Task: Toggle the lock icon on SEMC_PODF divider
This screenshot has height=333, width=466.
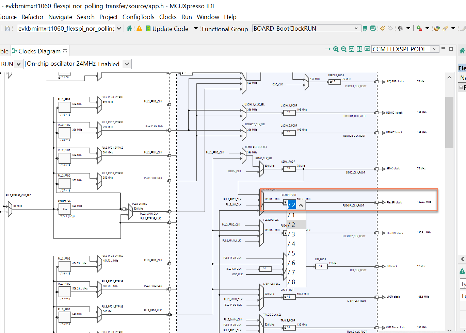Action: [x=286, y=168]
